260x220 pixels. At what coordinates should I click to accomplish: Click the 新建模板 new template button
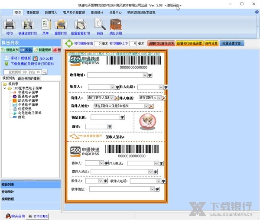pos(42,50)
